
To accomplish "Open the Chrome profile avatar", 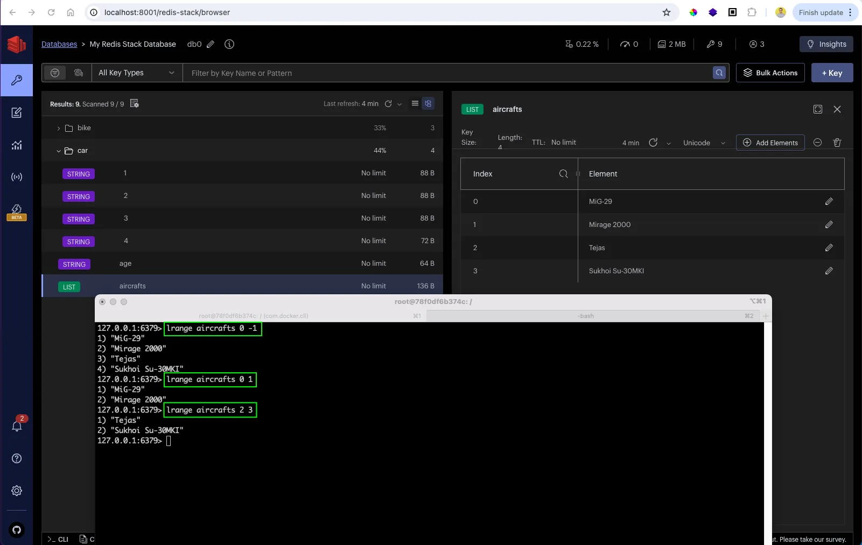I will point(781,12).
